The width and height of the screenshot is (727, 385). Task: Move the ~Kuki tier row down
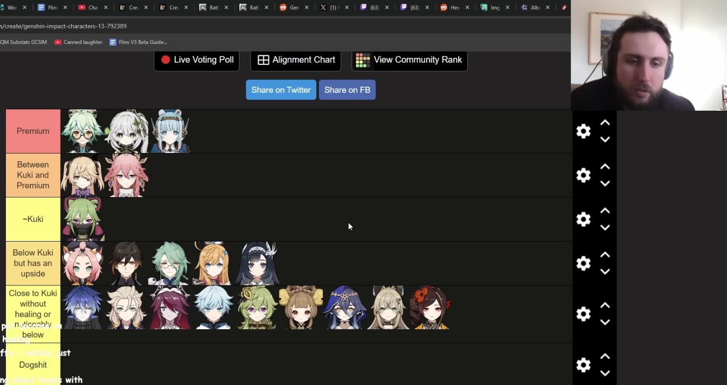(605, 228)
